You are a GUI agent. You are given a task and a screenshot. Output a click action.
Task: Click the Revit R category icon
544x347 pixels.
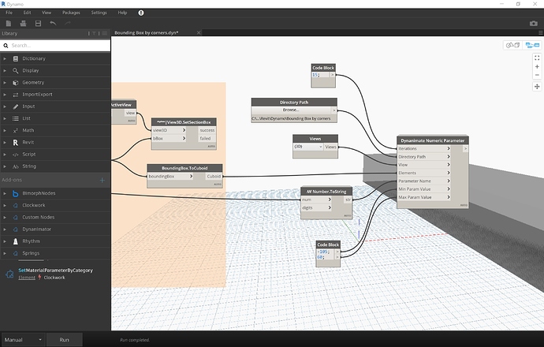click(x=15, y=142)
